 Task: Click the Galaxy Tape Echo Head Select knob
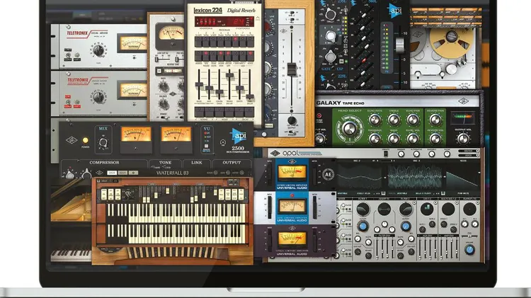[349, 128]
